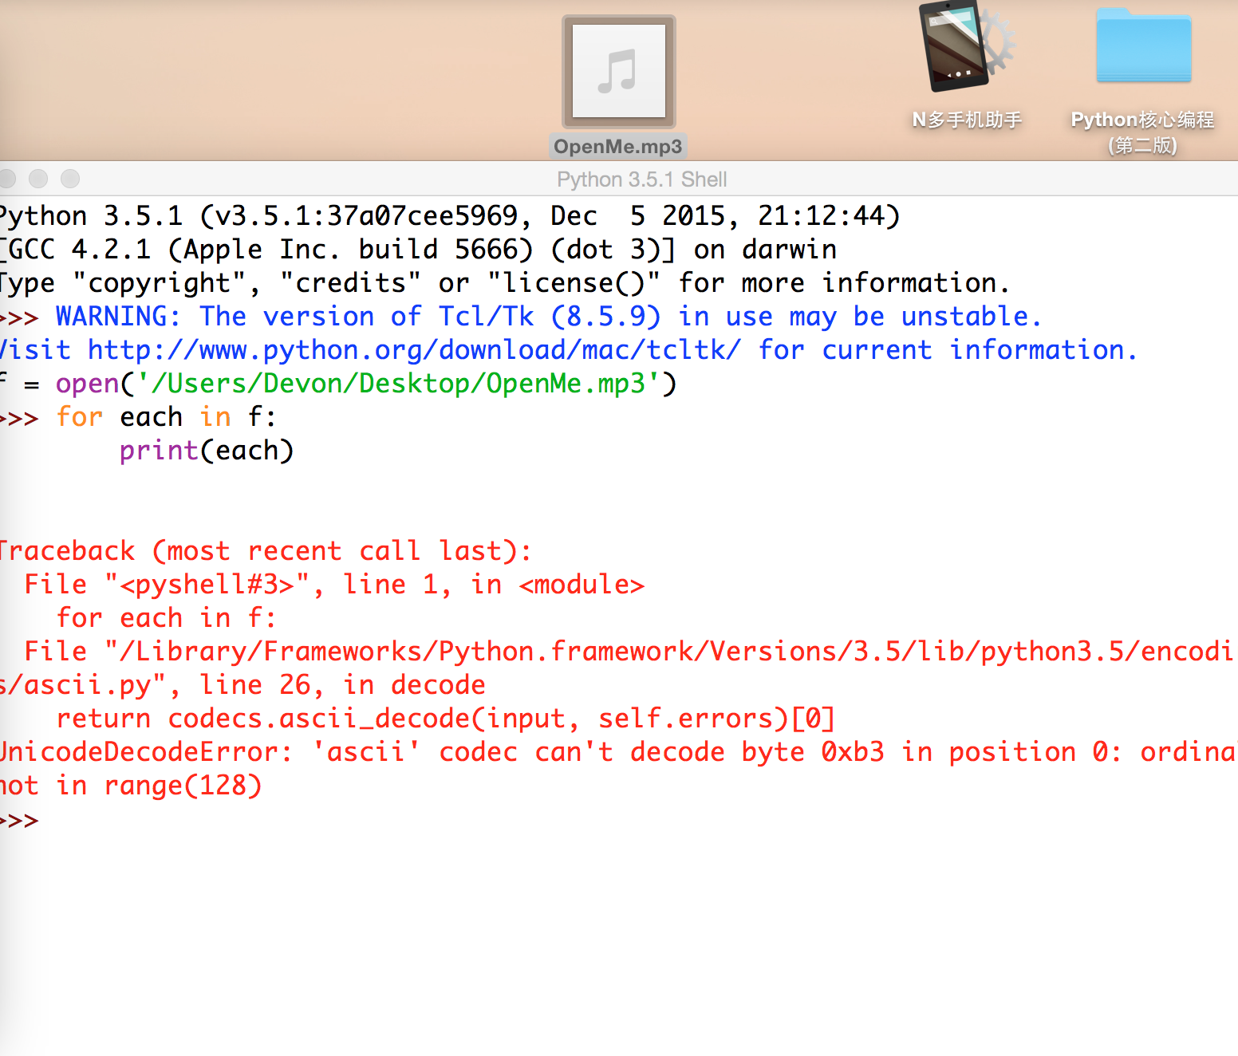Viewport: 1238px width, 1056px height.
Task: Close the Python 3.5.1 Shell window
Action: [x=7, y=179]
